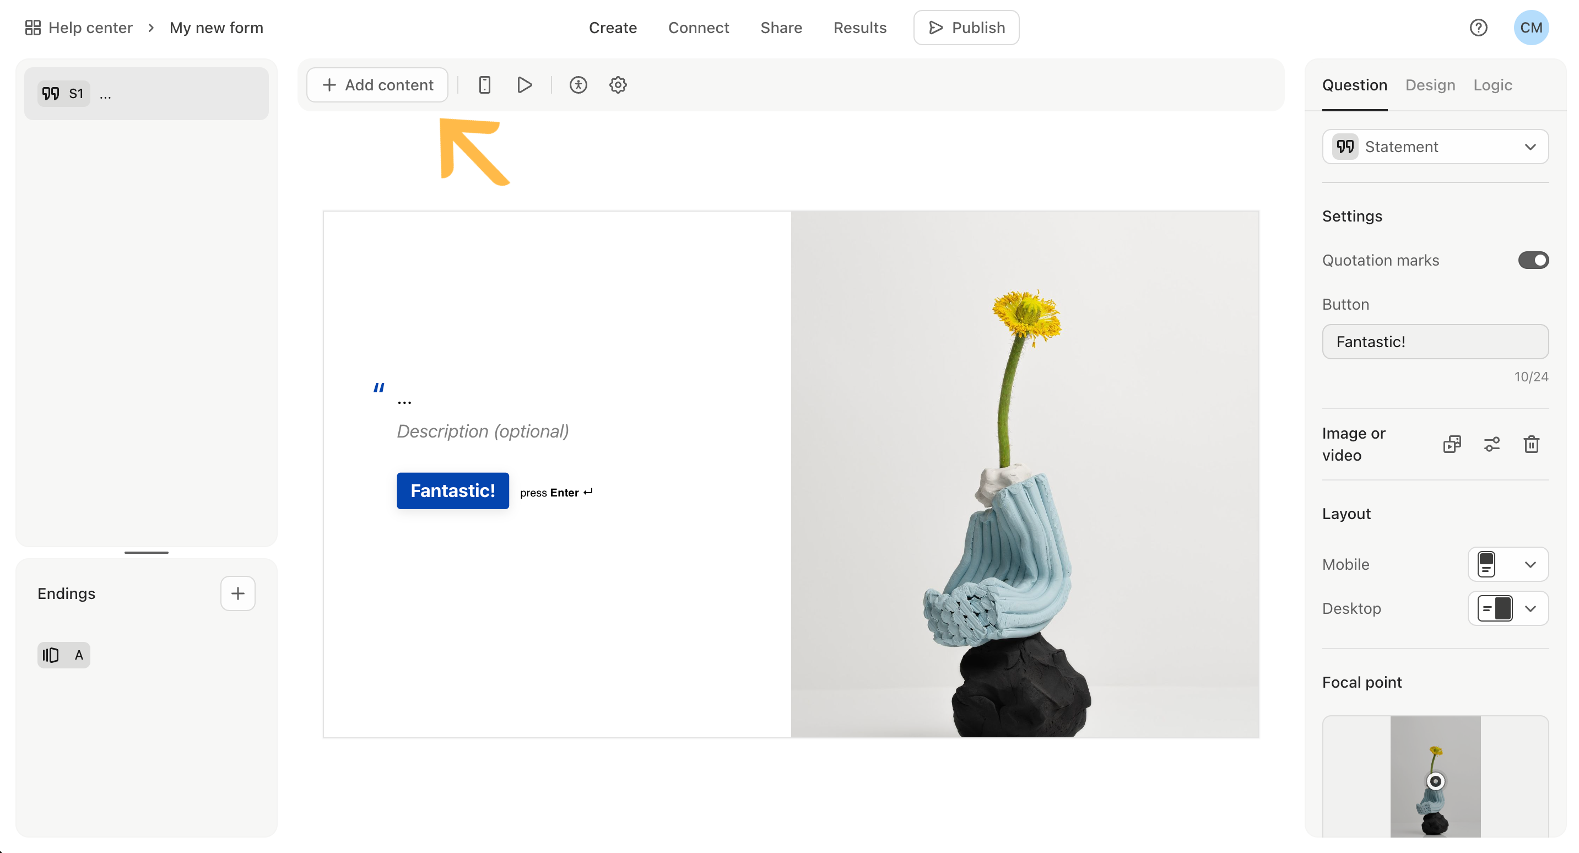Delete image with trash icon
1579x853 pixels.
[x=1531, y=444]
